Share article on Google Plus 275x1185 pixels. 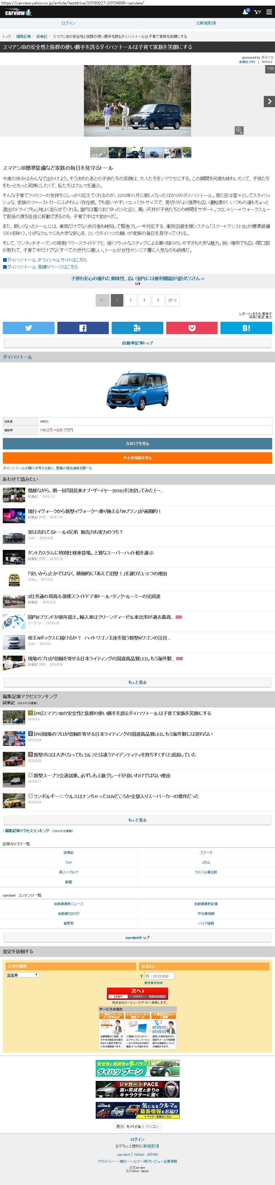tap(137, 328)
